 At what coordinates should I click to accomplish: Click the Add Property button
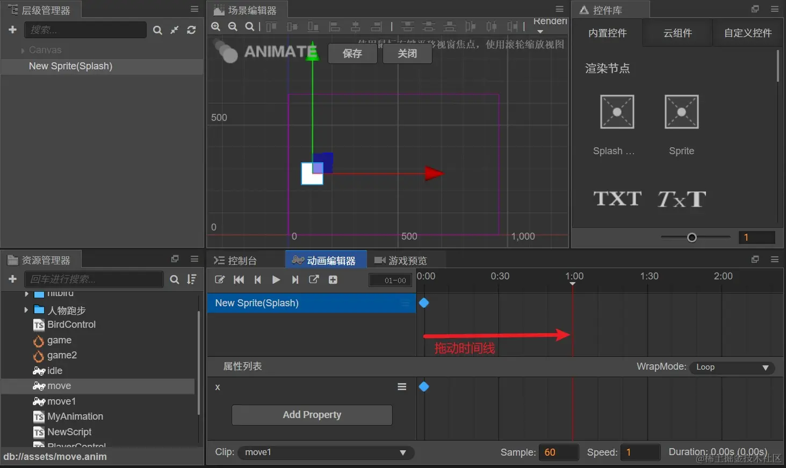tap(312, 415)
